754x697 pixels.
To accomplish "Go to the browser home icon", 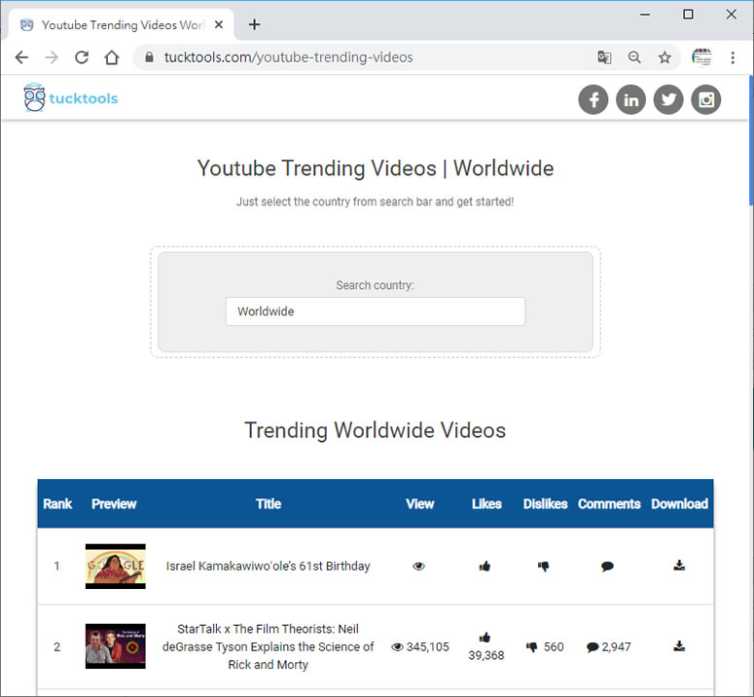I will coord(112,57).
